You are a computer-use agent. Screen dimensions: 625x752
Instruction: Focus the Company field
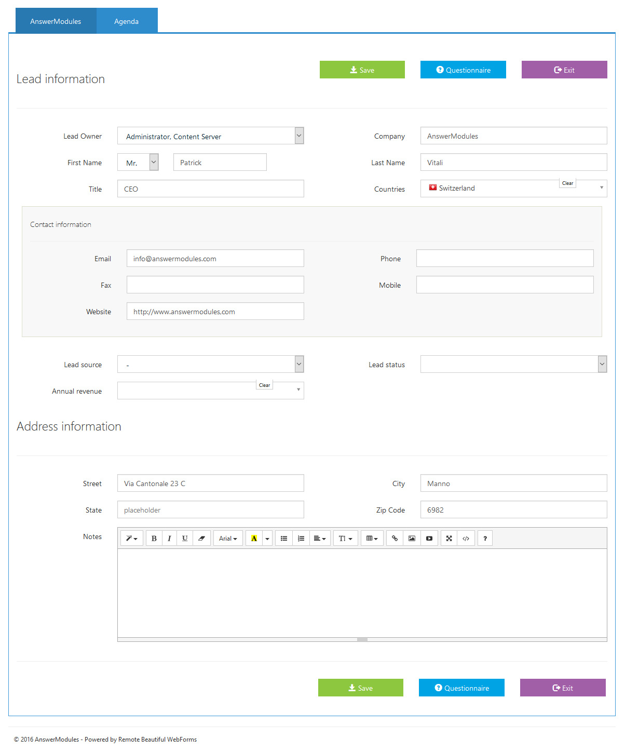pyautogui.click(x=513, y=136)
